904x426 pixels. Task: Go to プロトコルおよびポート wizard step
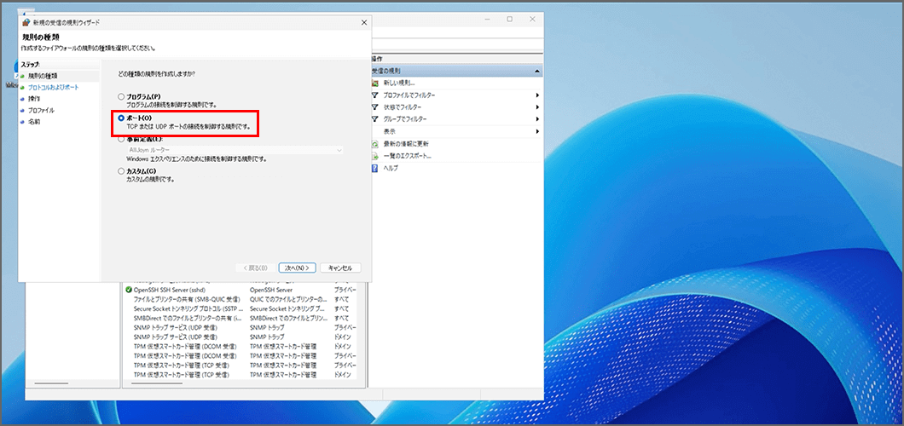(53, 87)
